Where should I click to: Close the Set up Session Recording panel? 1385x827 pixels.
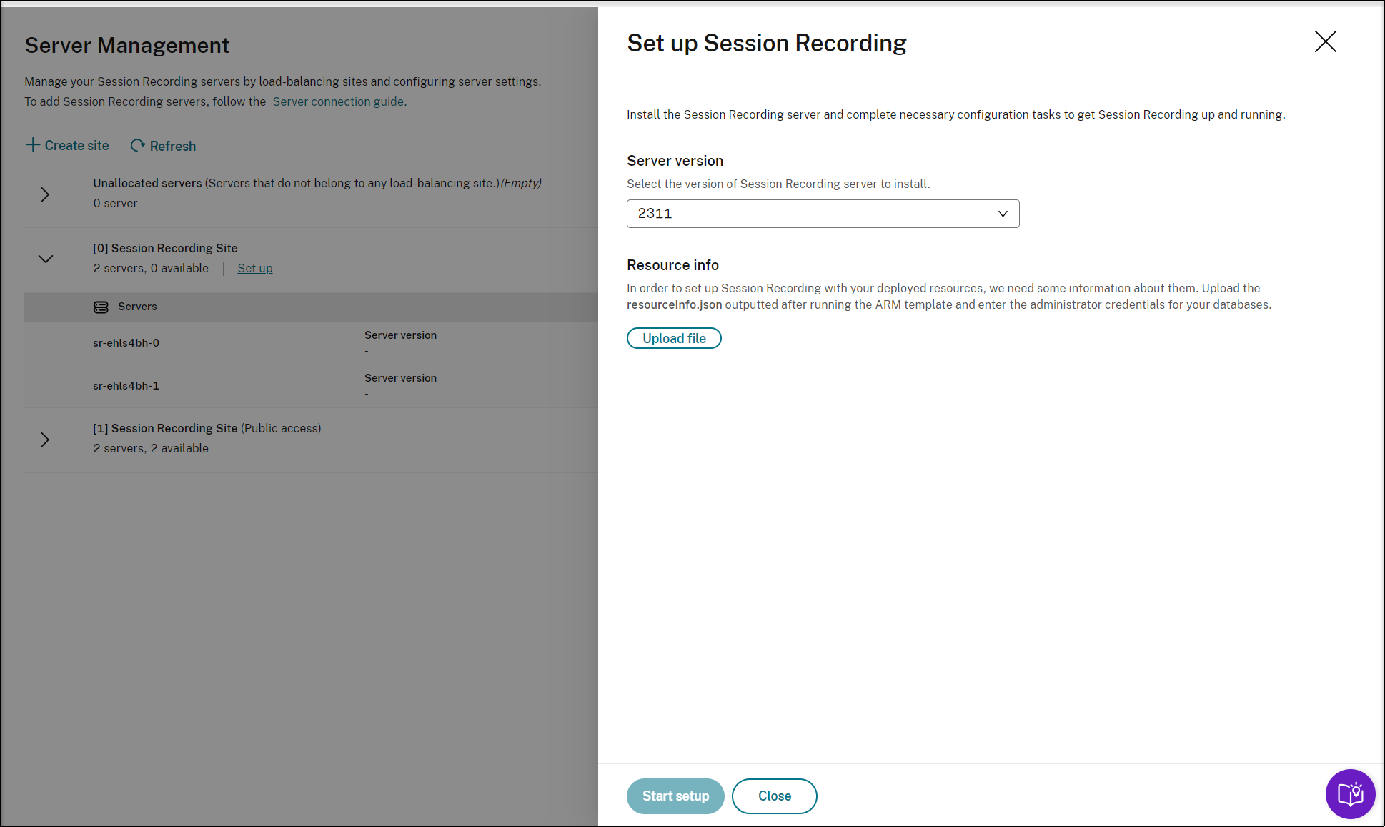coord(1325,41)
